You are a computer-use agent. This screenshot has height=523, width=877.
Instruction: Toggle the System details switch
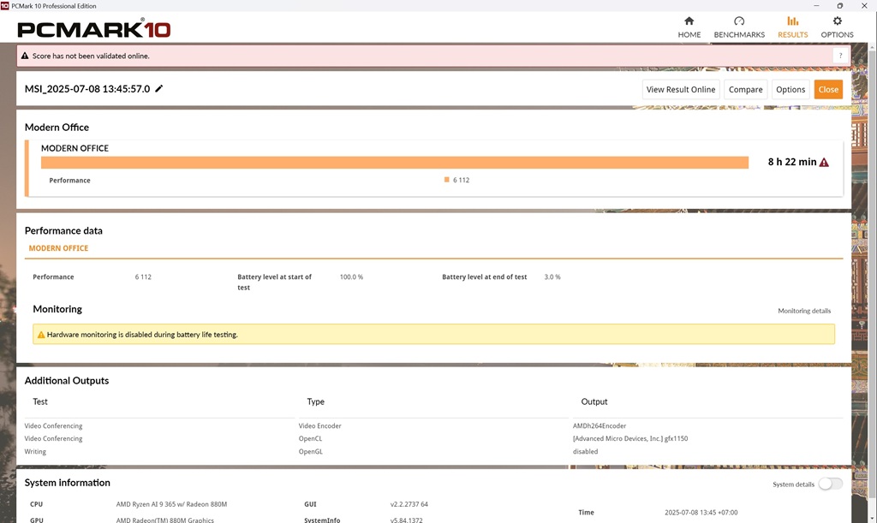[x=831, y=484]
